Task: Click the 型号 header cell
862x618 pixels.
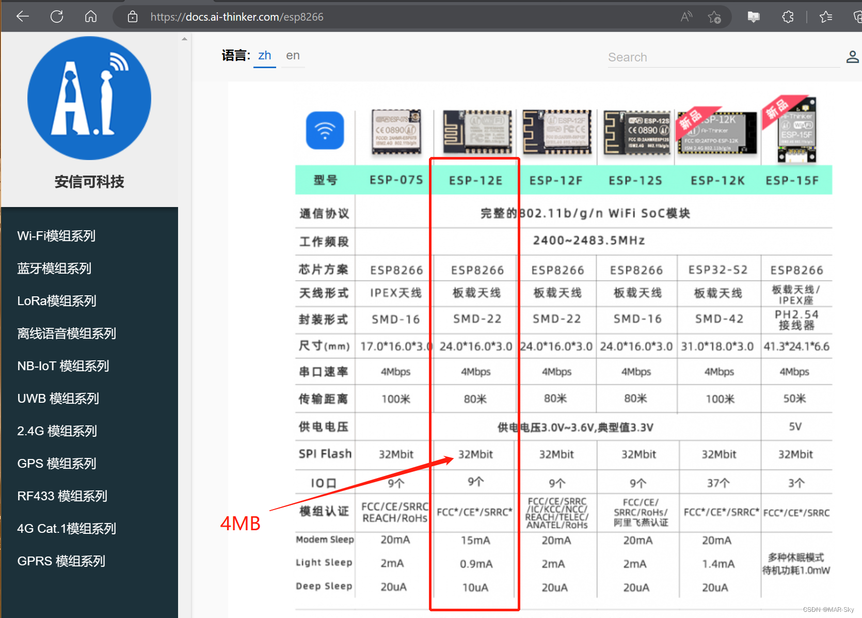Action: point(326,180)
